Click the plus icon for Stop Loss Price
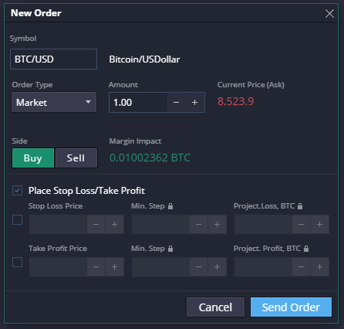Viewport: 344px width, 329px height. (114, 225)
